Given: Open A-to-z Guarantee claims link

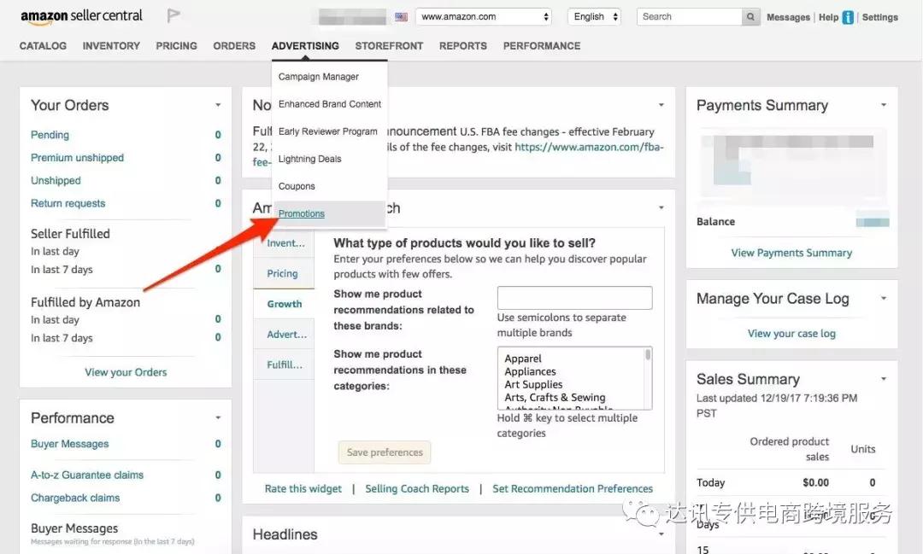Looking at the screenshot, I should click(x=87, y=475).
